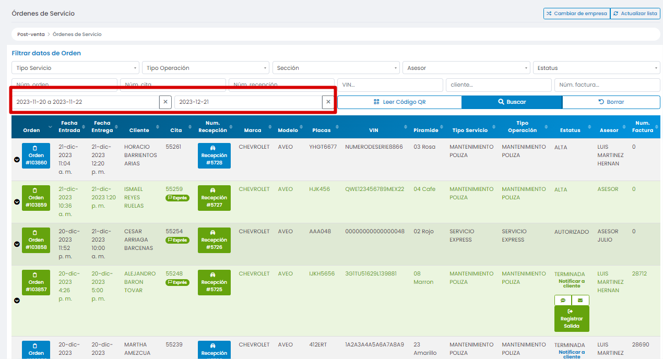Click the Borrar reset button
The image size is (663, 359).
pyautogui.click(x=611, y=102)
